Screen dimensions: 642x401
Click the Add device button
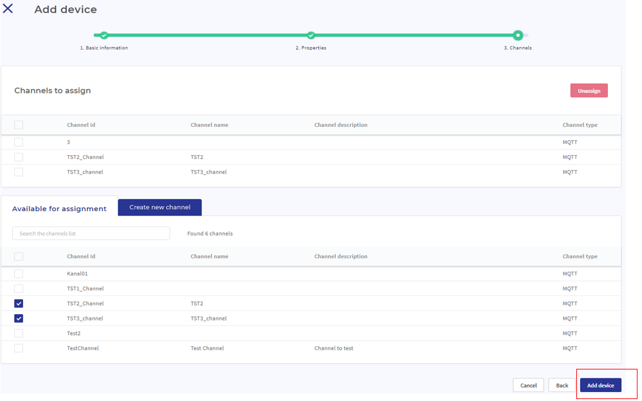click(601, 385)
